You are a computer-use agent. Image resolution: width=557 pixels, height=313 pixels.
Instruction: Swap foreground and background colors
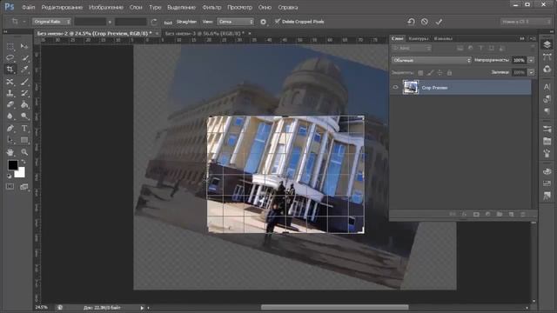tap(23, 162)
